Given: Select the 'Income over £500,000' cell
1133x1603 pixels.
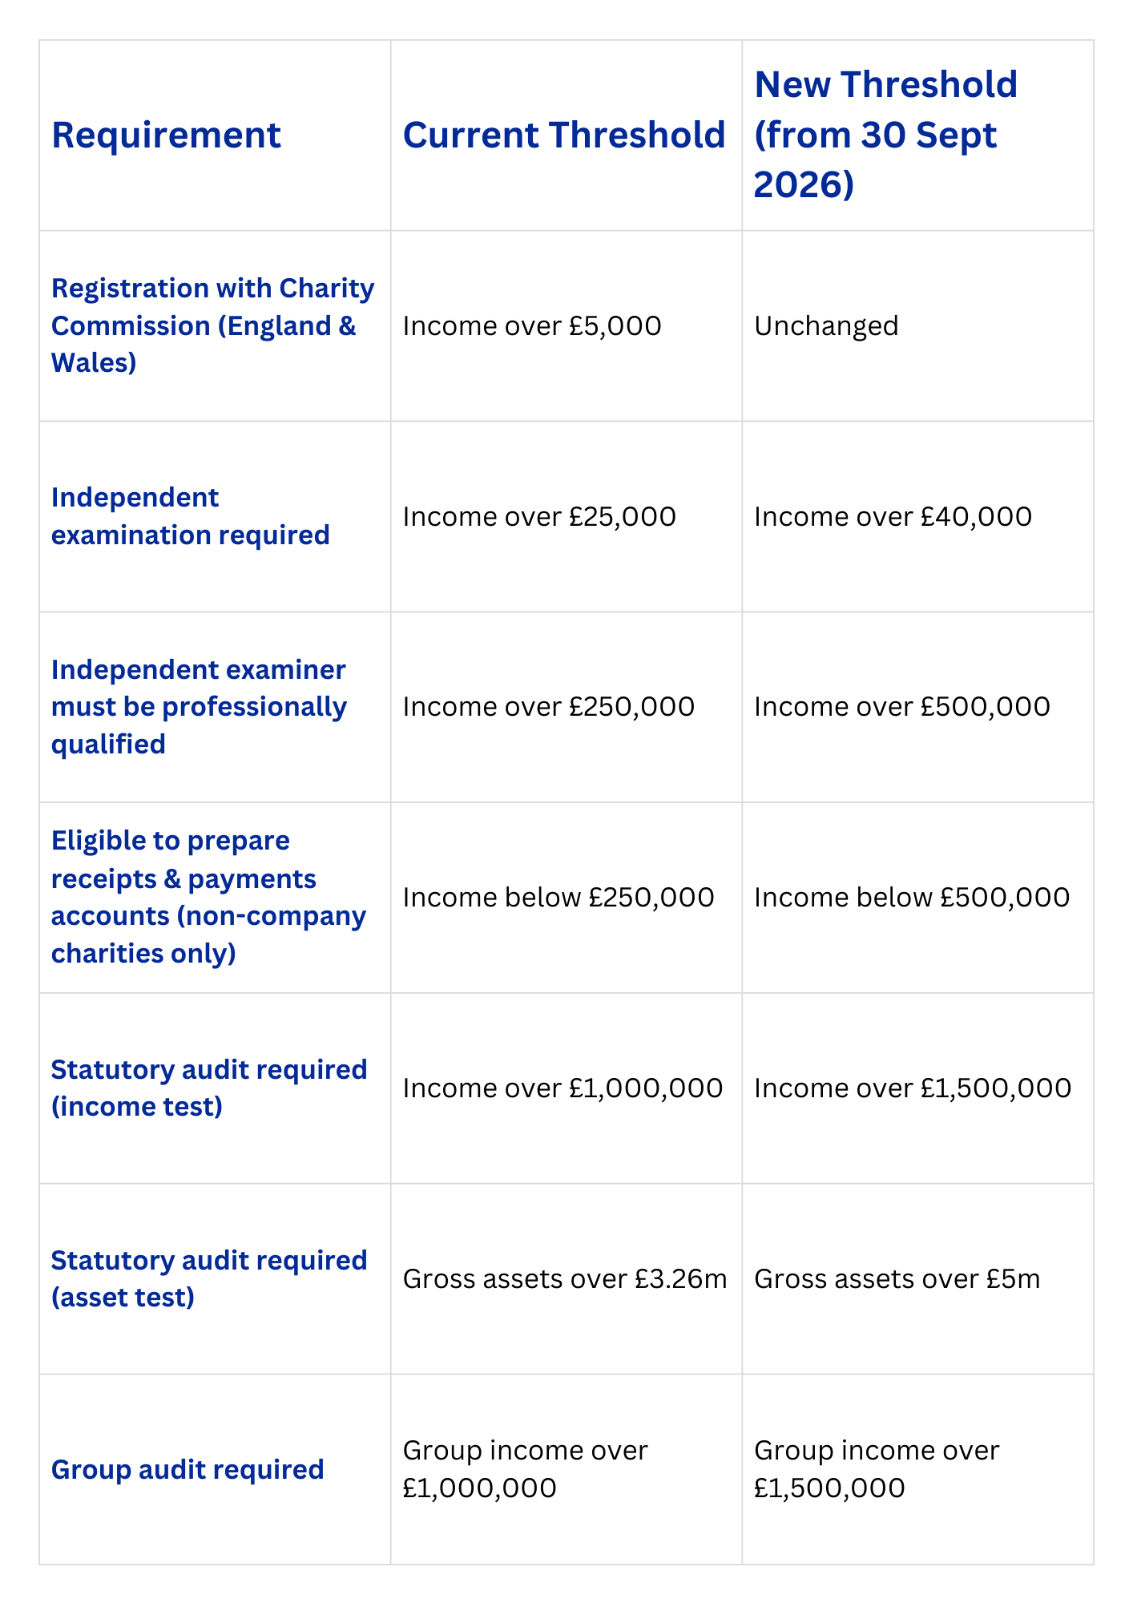Looking at the screenshot, I should coord(901,706).
